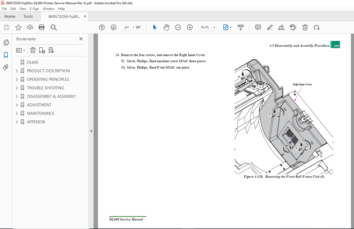Viewport: 354px width, 229px height.
Task: Click find current bookmark icon
Action: [51, 50]
